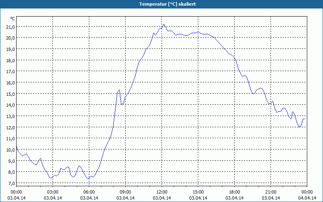
Task: Click the 11,0 y-axis value
Action: 10,139
